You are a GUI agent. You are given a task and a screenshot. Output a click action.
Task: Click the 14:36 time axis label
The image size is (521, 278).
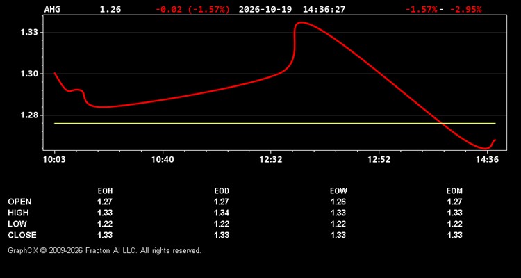click(487, 160)
